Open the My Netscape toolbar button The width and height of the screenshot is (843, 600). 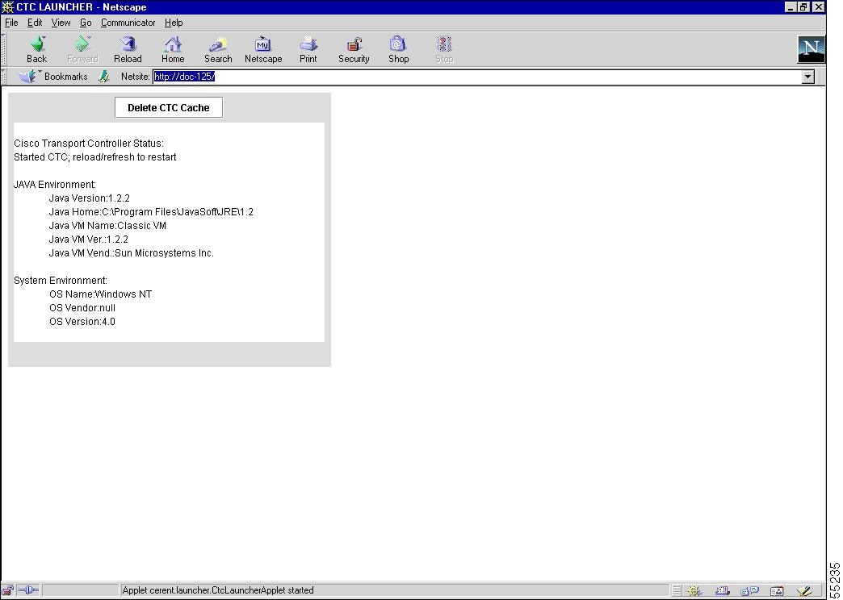click(x=263, y=49)
